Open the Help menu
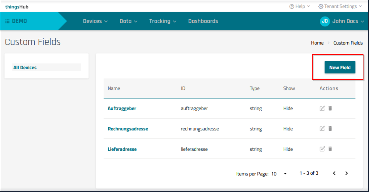 [300, 6]
